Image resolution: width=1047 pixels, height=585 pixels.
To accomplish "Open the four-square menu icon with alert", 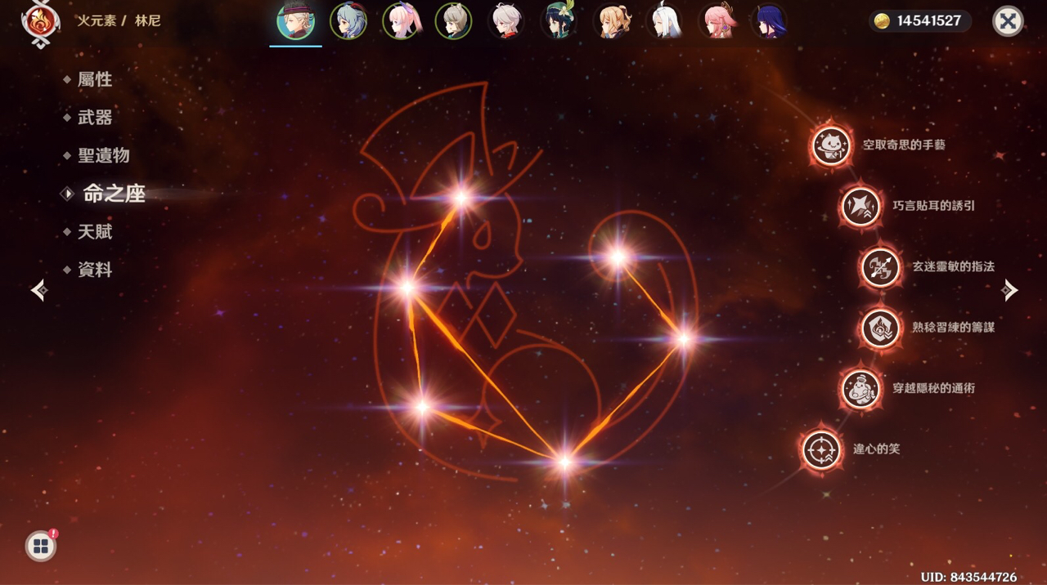I will pyautogui.click(x=41, y=547).
